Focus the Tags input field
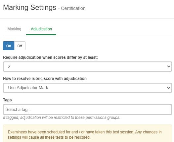 click(x=87, y=109)
